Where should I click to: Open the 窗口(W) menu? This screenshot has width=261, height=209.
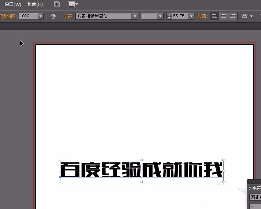pyautogui.click(x=13, y=4)
